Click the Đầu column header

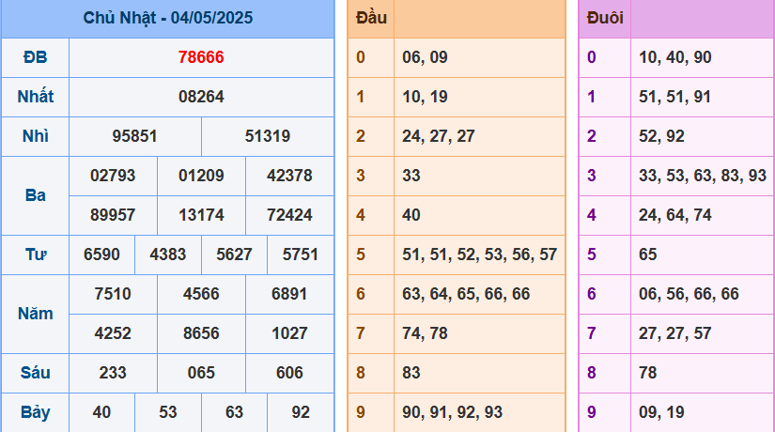pos(371,18)
